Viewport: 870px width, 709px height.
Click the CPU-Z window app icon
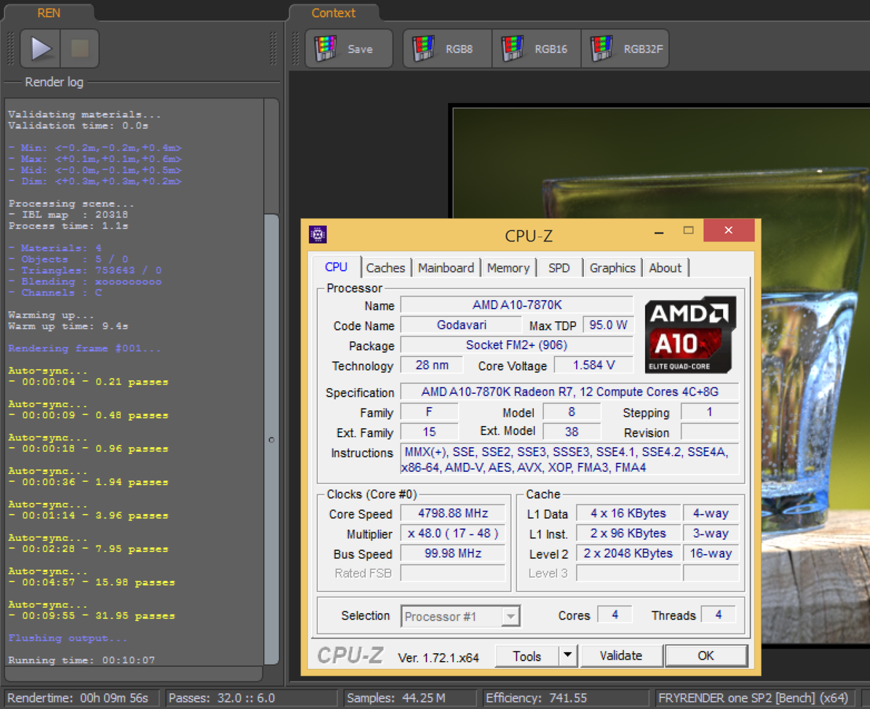pyautogui.click(x=318, y=234)
